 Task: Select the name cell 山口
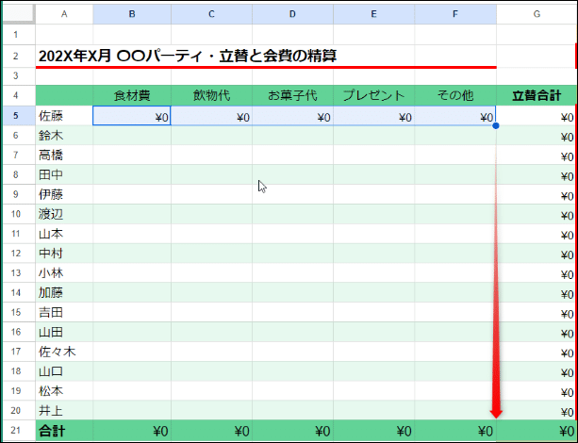64,371
